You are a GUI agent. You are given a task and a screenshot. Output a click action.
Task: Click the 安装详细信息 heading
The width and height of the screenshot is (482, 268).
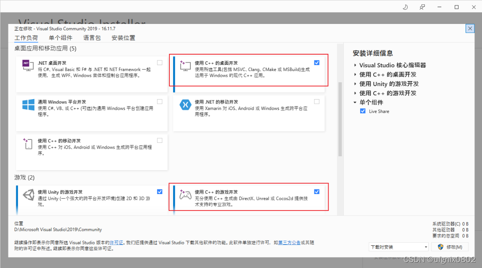[x=373, y=53]
